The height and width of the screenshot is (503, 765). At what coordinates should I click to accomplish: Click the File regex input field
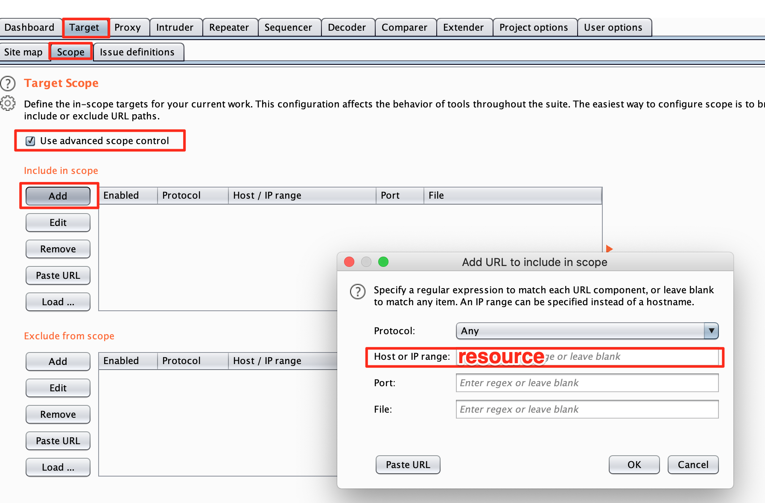(x=587, y=409)
